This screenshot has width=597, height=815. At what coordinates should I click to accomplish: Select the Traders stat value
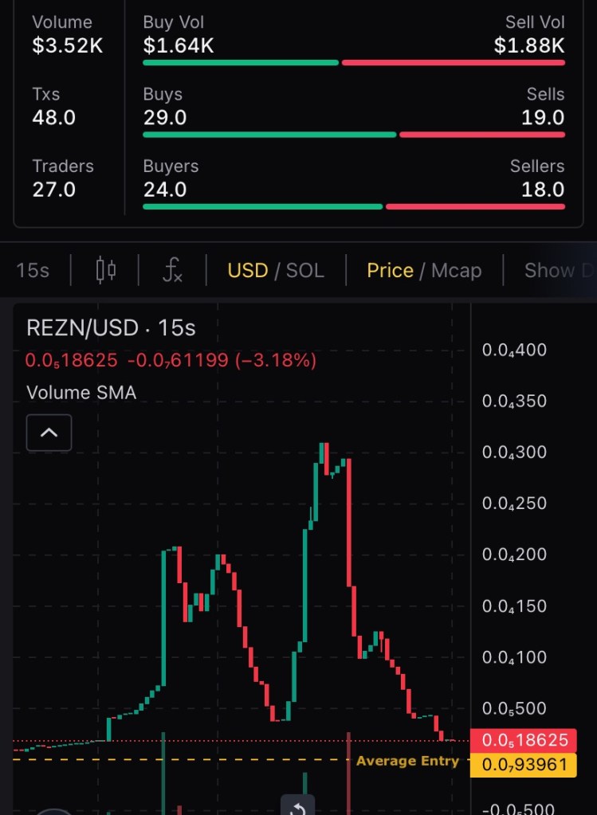pyautogui.click(x=53, y=190)
